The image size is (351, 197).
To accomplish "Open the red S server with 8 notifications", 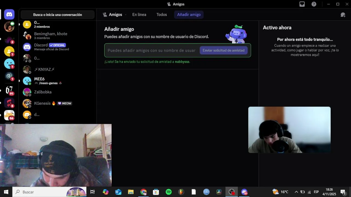I will coord(9,103).
